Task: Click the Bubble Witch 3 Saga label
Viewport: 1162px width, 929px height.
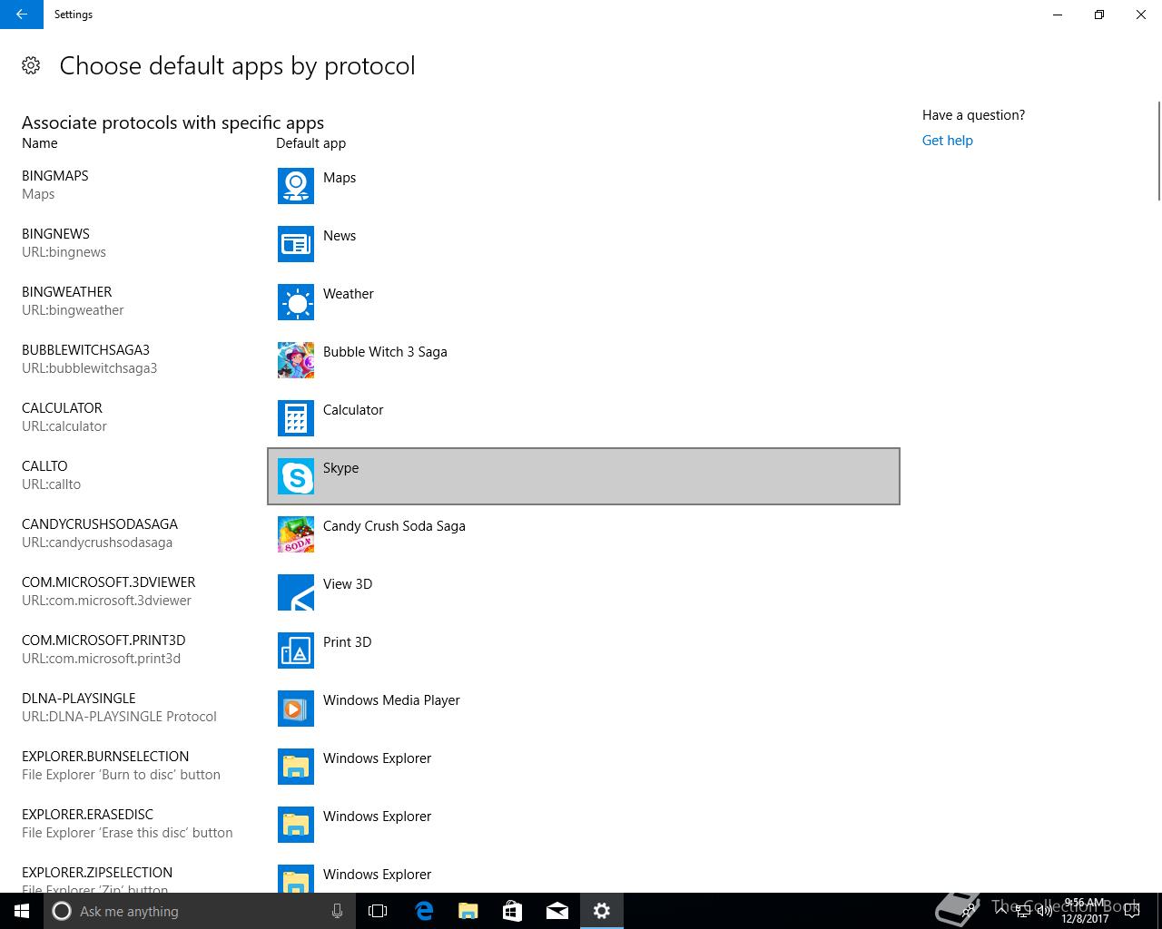Action: 385,352
